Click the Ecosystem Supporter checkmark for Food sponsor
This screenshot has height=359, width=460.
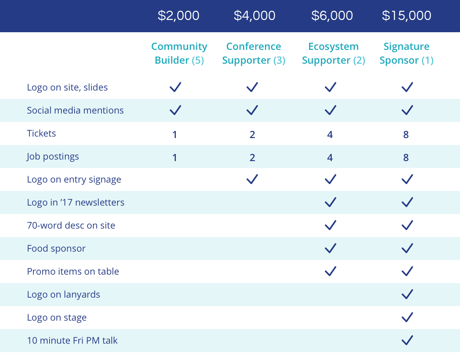[330, 248]
